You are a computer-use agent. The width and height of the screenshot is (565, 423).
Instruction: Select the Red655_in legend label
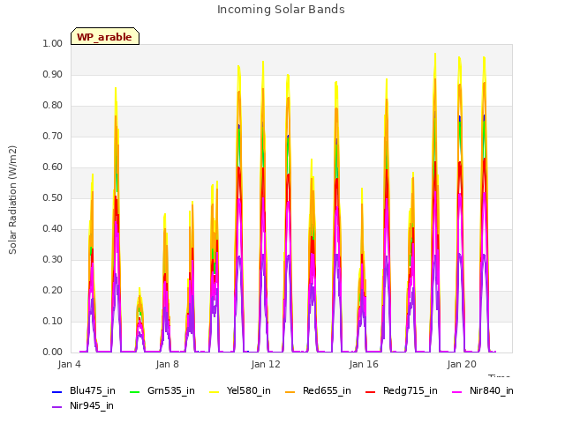pos(327,391)
